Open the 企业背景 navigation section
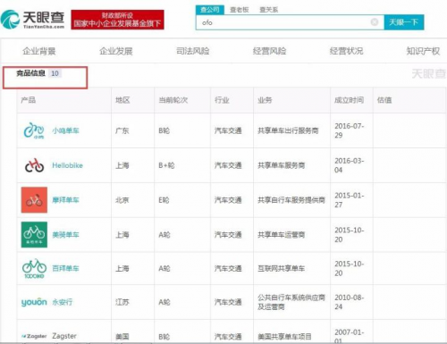The width and height of the screenshot is (447, 344). click(39, 51)
